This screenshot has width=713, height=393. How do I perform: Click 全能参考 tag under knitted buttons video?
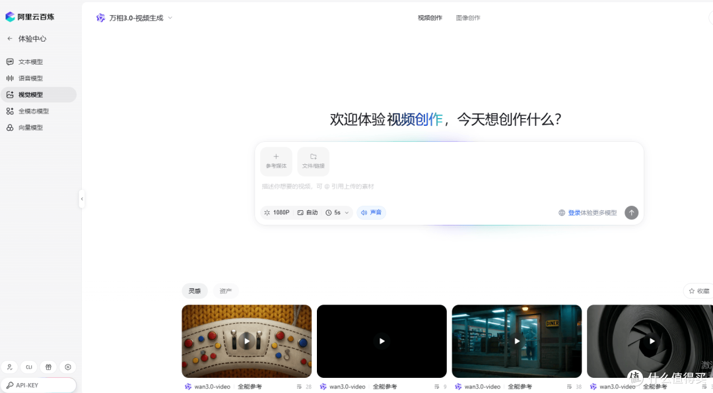pos(250,386)
